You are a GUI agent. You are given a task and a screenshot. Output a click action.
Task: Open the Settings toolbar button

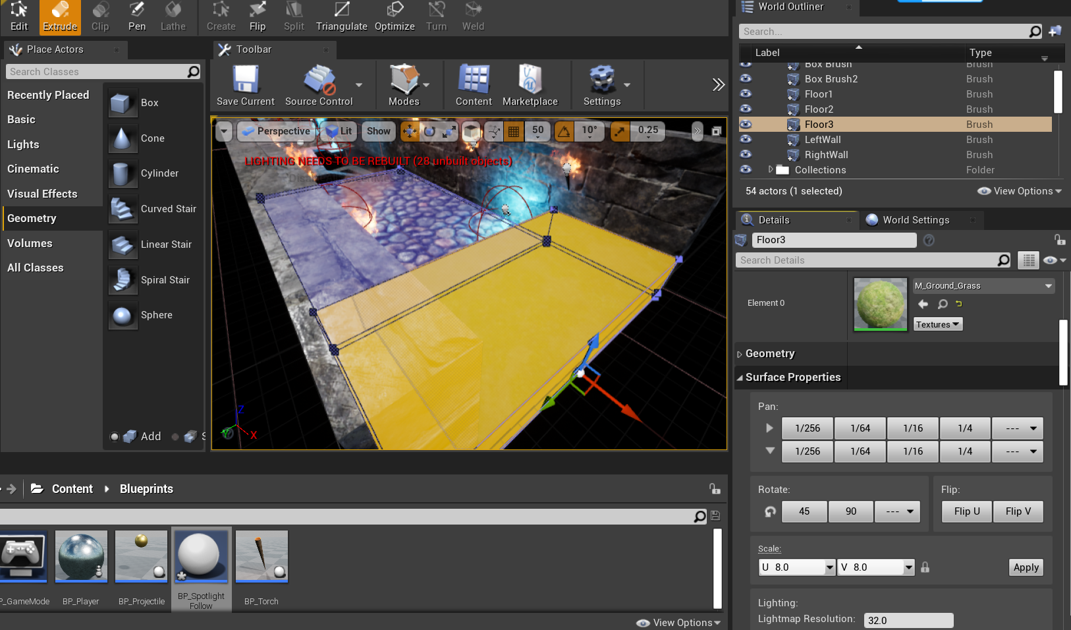(602, 86)
